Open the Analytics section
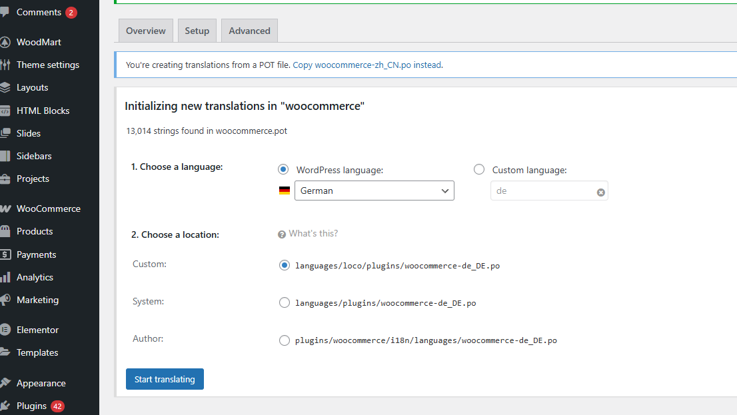This screenshot has height=415, width=737. coord(36,276)
